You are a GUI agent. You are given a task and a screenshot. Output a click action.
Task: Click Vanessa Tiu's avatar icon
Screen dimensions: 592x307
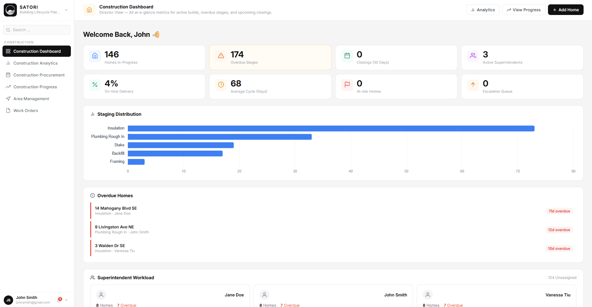click(x=428, y=295)
